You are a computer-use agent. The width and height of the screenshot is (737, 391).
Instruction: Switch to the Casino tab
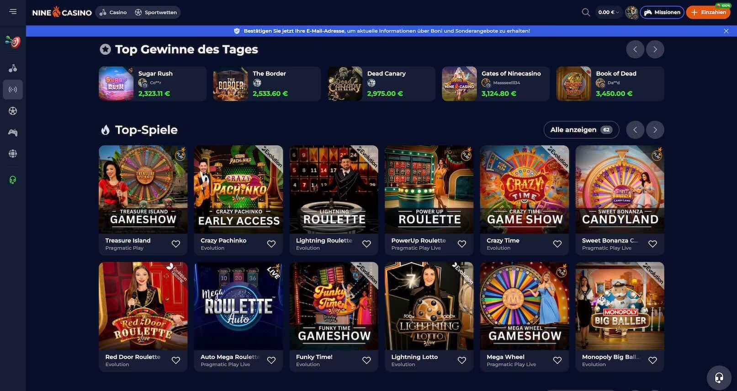coord(113,12)
